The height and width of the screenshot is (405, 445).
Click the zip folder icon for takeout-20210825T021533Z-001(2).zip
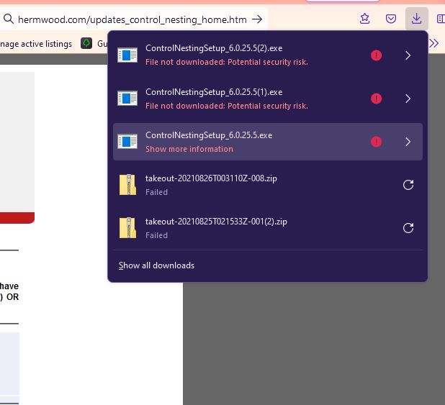tap(127, 228)
